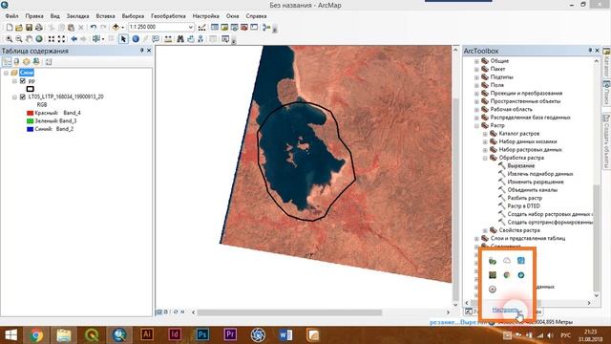Open Photoshop from the taskbar
Image resolution: width=611 pixels, height=344 pixels.
coord(202,334)
